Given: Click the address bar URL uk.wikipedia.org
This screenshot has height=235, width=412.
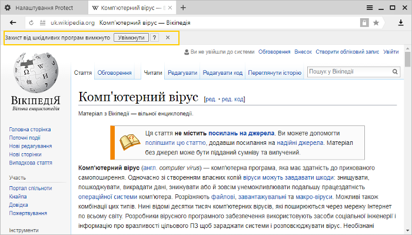Looking at the screenshot, I should (x=72, y=23).
